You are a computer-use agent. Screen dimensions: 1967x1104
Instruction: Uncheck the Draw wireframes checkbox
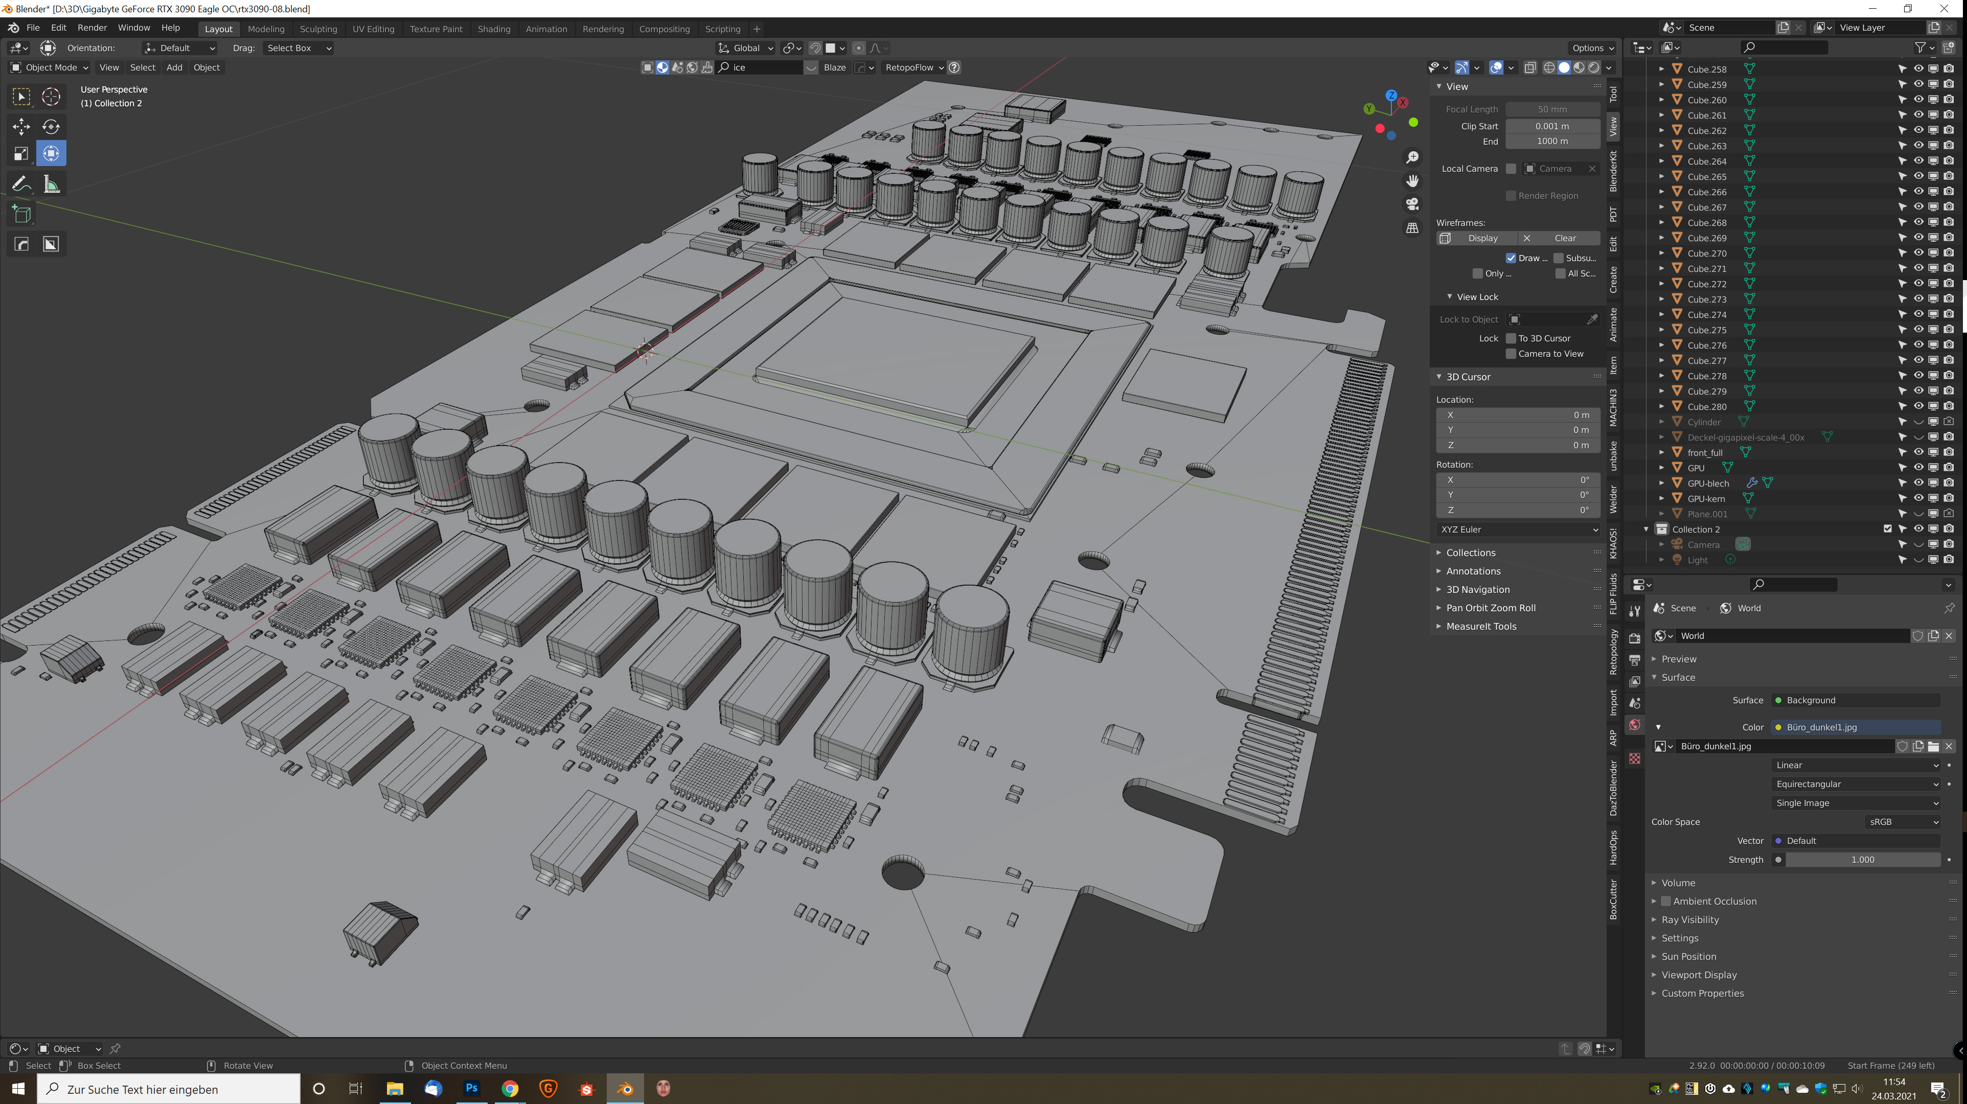tap(1511, 258)
